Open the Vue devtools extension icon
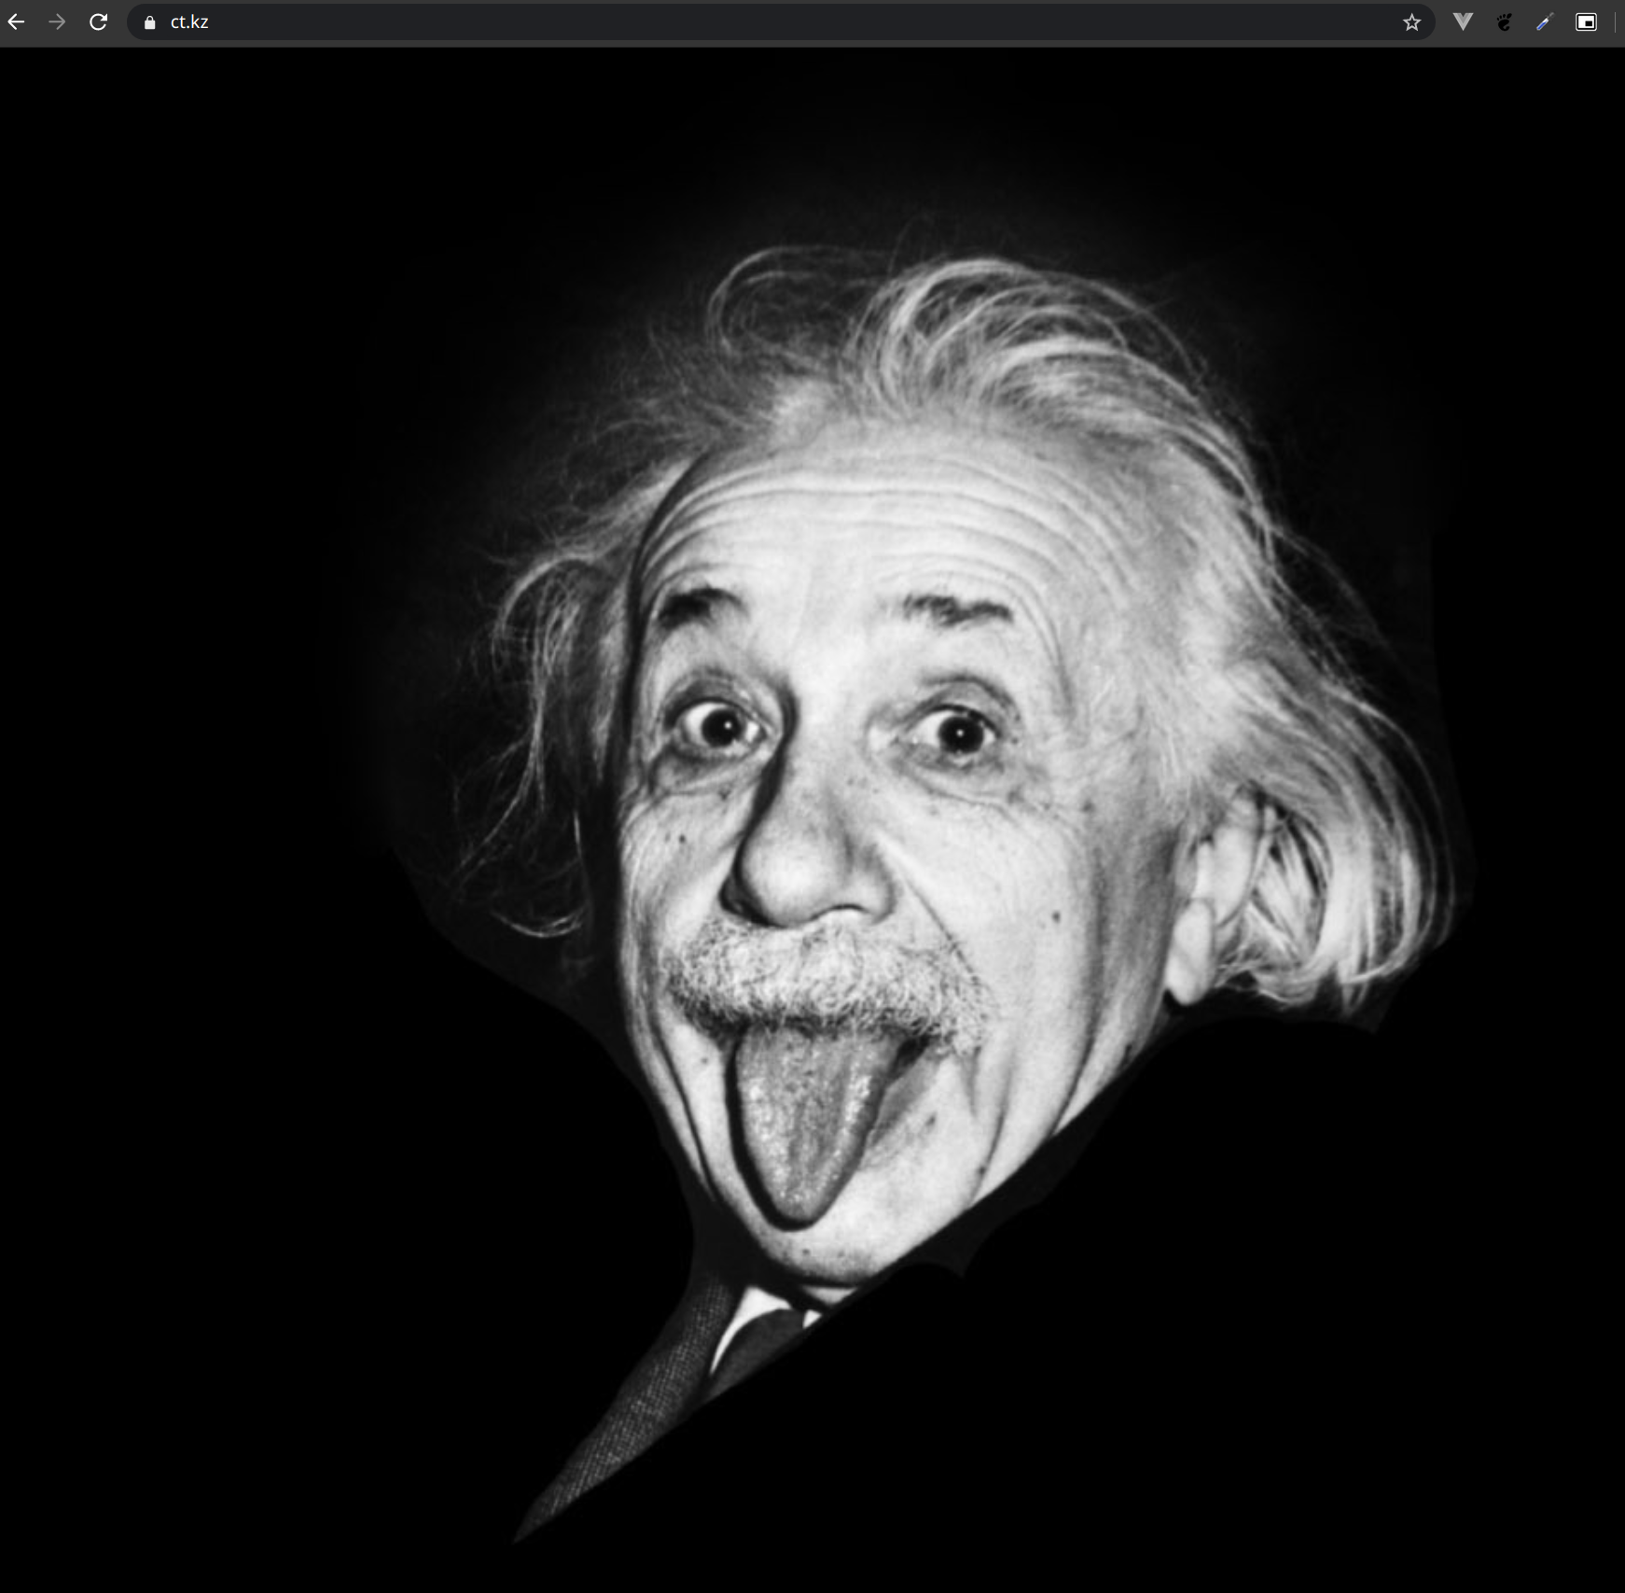The image size is (1625, 1593). (x=1463, y=21)
